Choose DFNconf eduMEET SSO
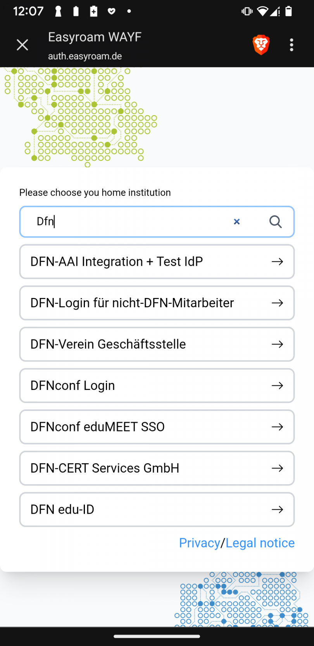This screenshot has width=314, height=646. [97, 427]
